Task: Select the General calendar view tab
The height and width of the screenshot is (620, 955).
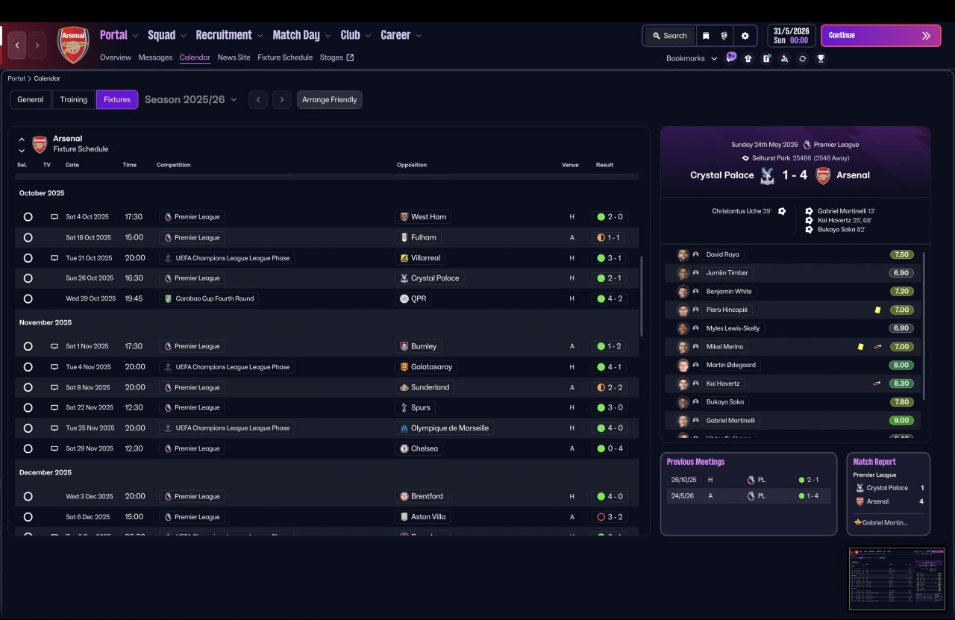Action: pos(31,99)
